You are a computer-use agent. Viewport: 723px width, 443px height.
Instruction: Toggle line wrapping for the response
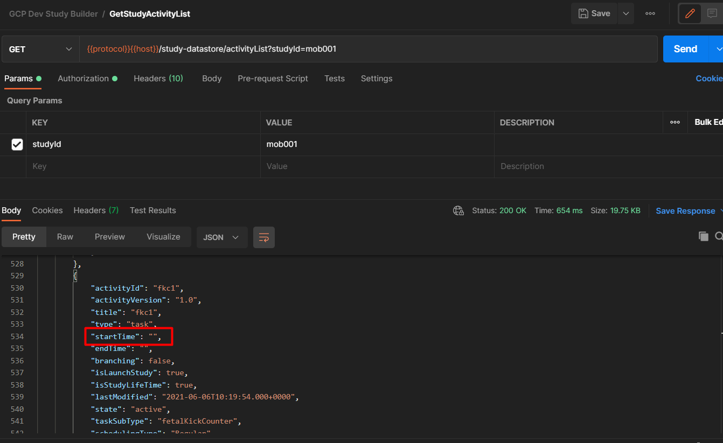click(x=263, y=236)
